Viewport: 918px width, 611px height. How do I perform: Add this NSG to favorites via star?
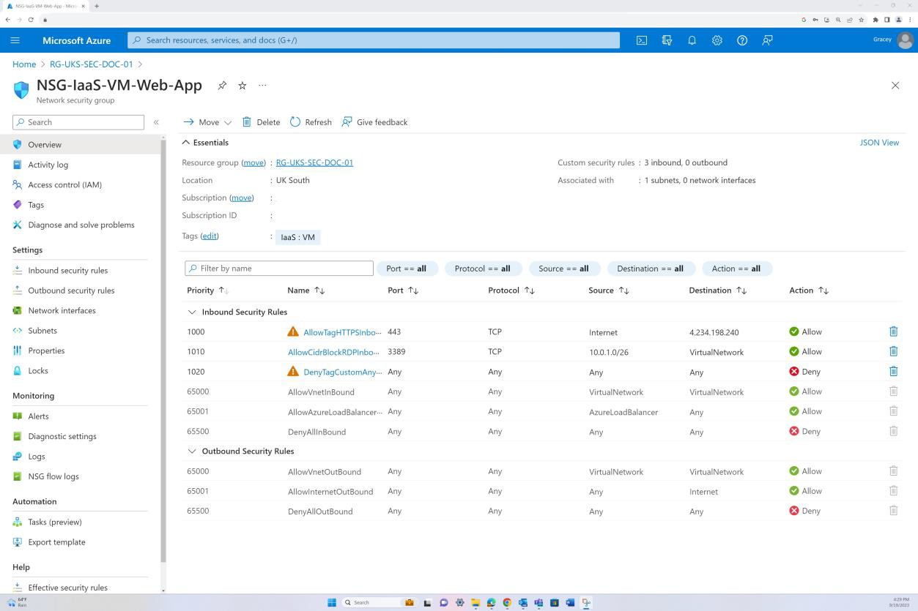(x=242, y=86)
